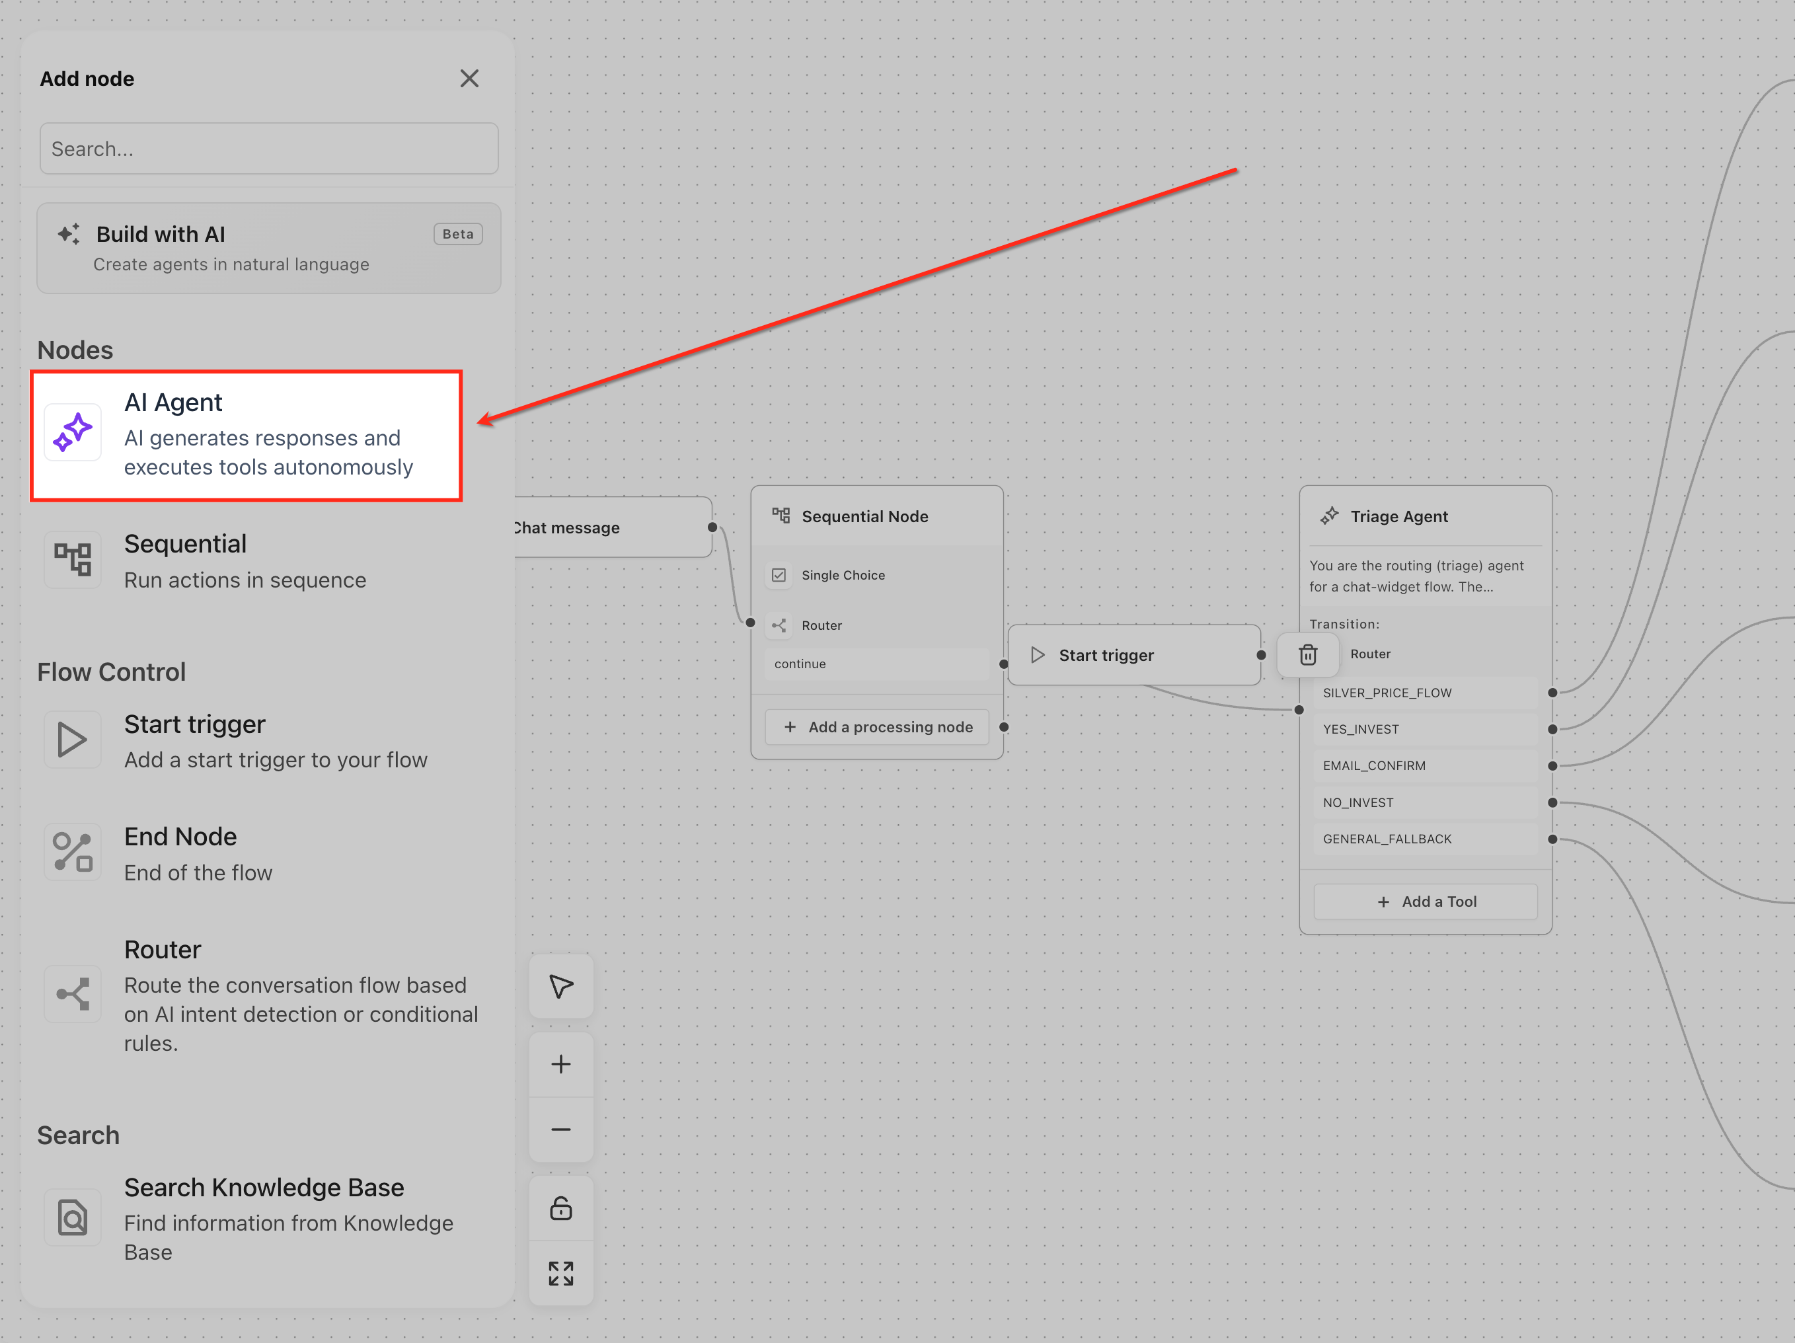Click the Single Choice checkbox icon
The image size is (1795, 1343).
(779, 576)
